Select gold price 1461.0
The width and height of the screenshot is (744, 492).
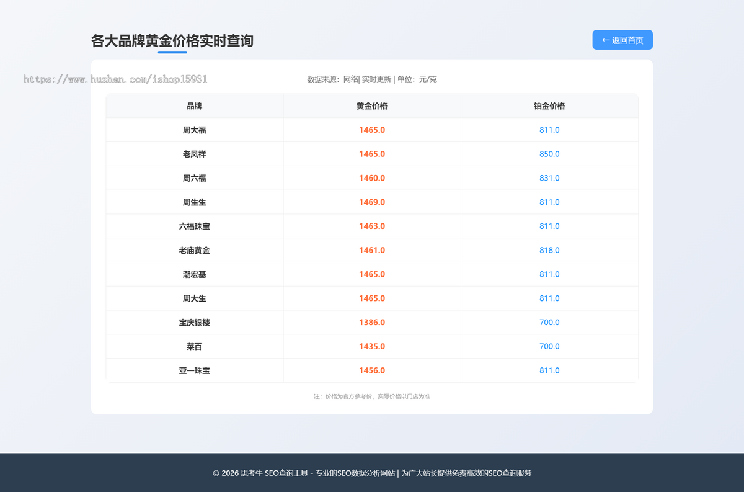pos(372,250)
